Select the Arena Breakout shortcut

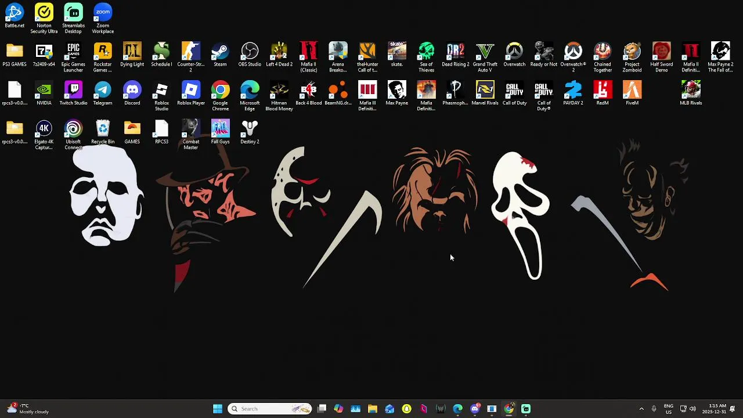(338, 57)
